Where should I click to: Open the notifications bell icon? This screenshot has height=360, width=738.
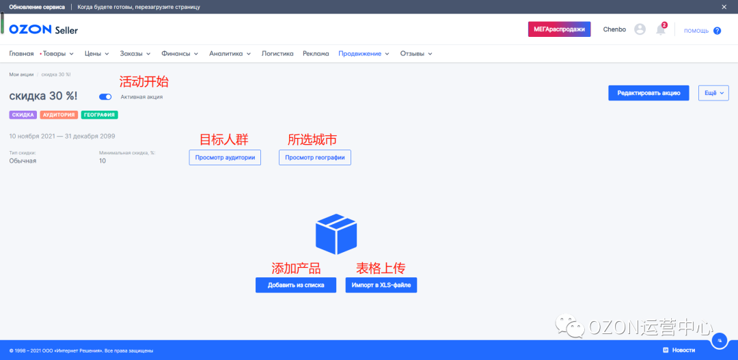pos(660,30)
